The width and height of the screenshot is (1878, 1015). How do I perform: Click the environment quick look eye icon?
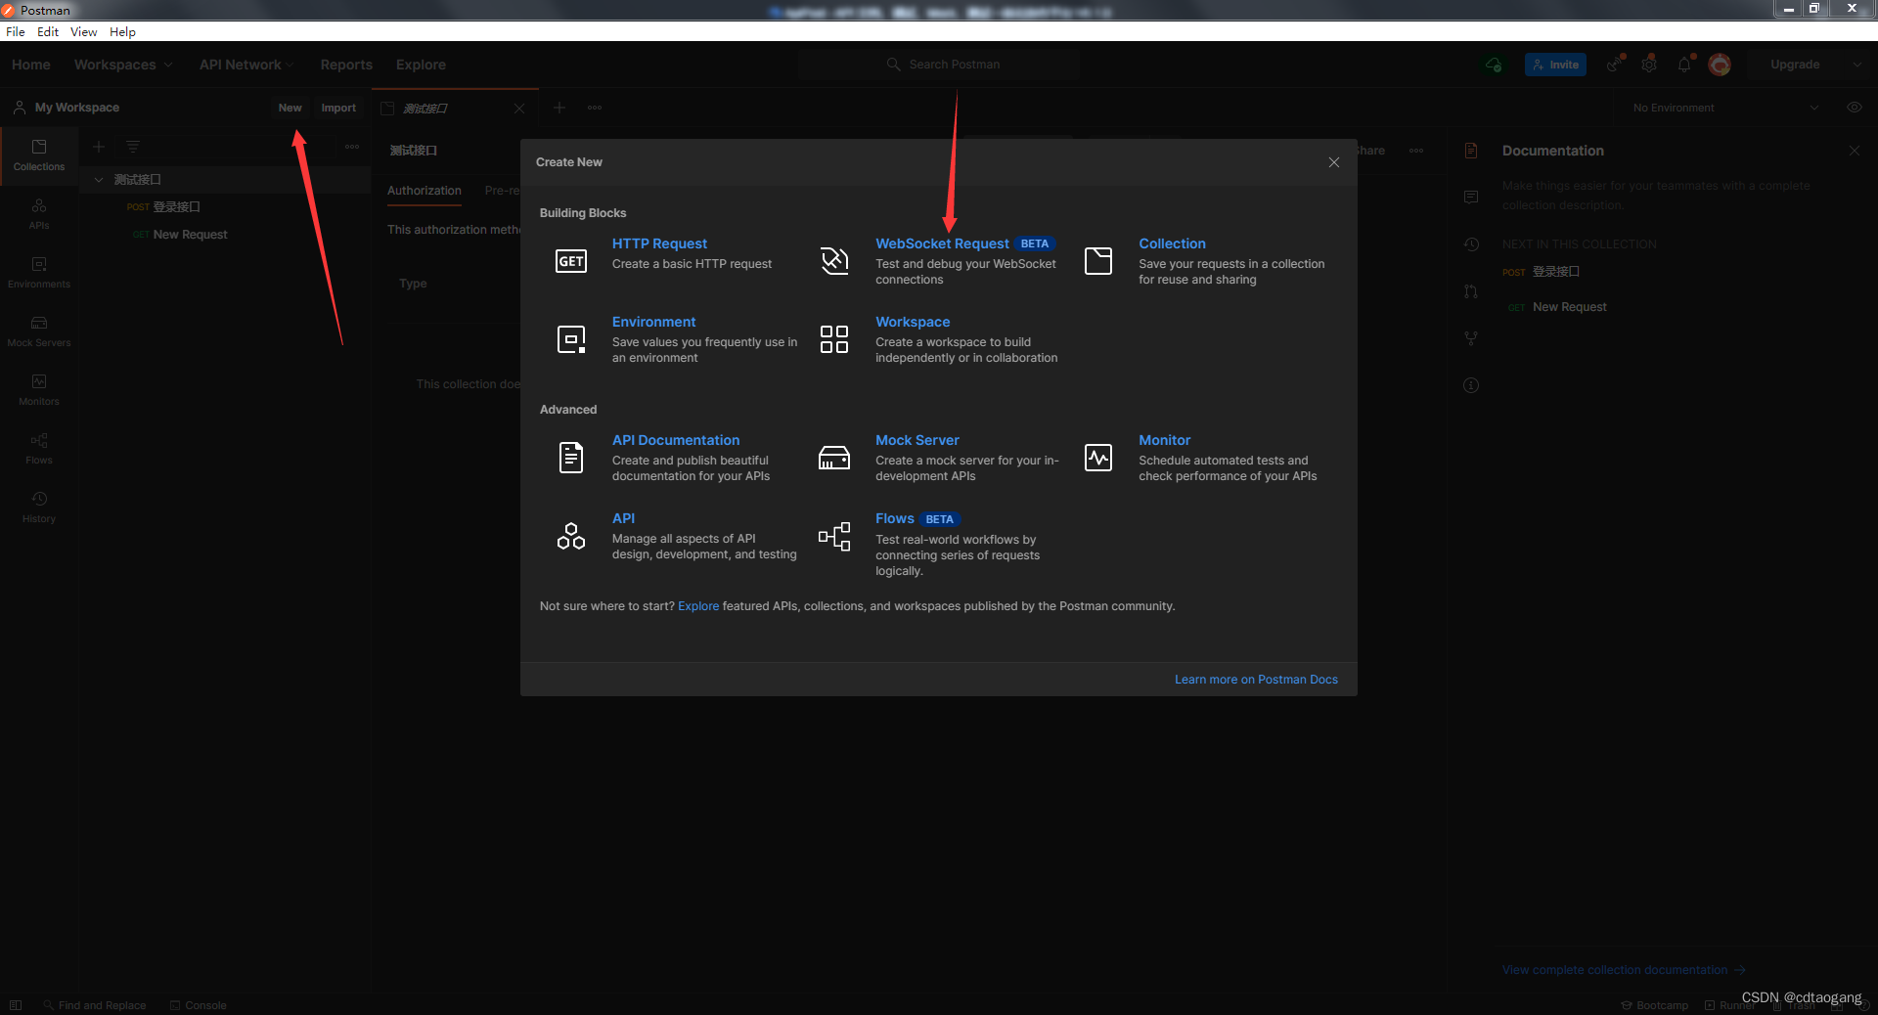1854,108
